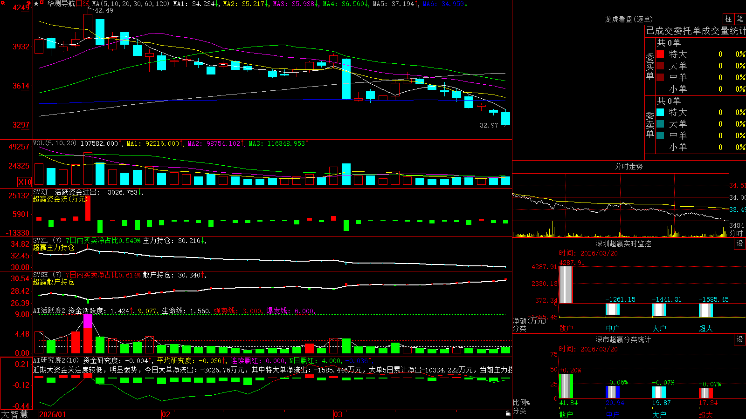The image size is (746, 419).
Task: Click the star favorite icon beside 华测导航
Action: coord(36,4)
